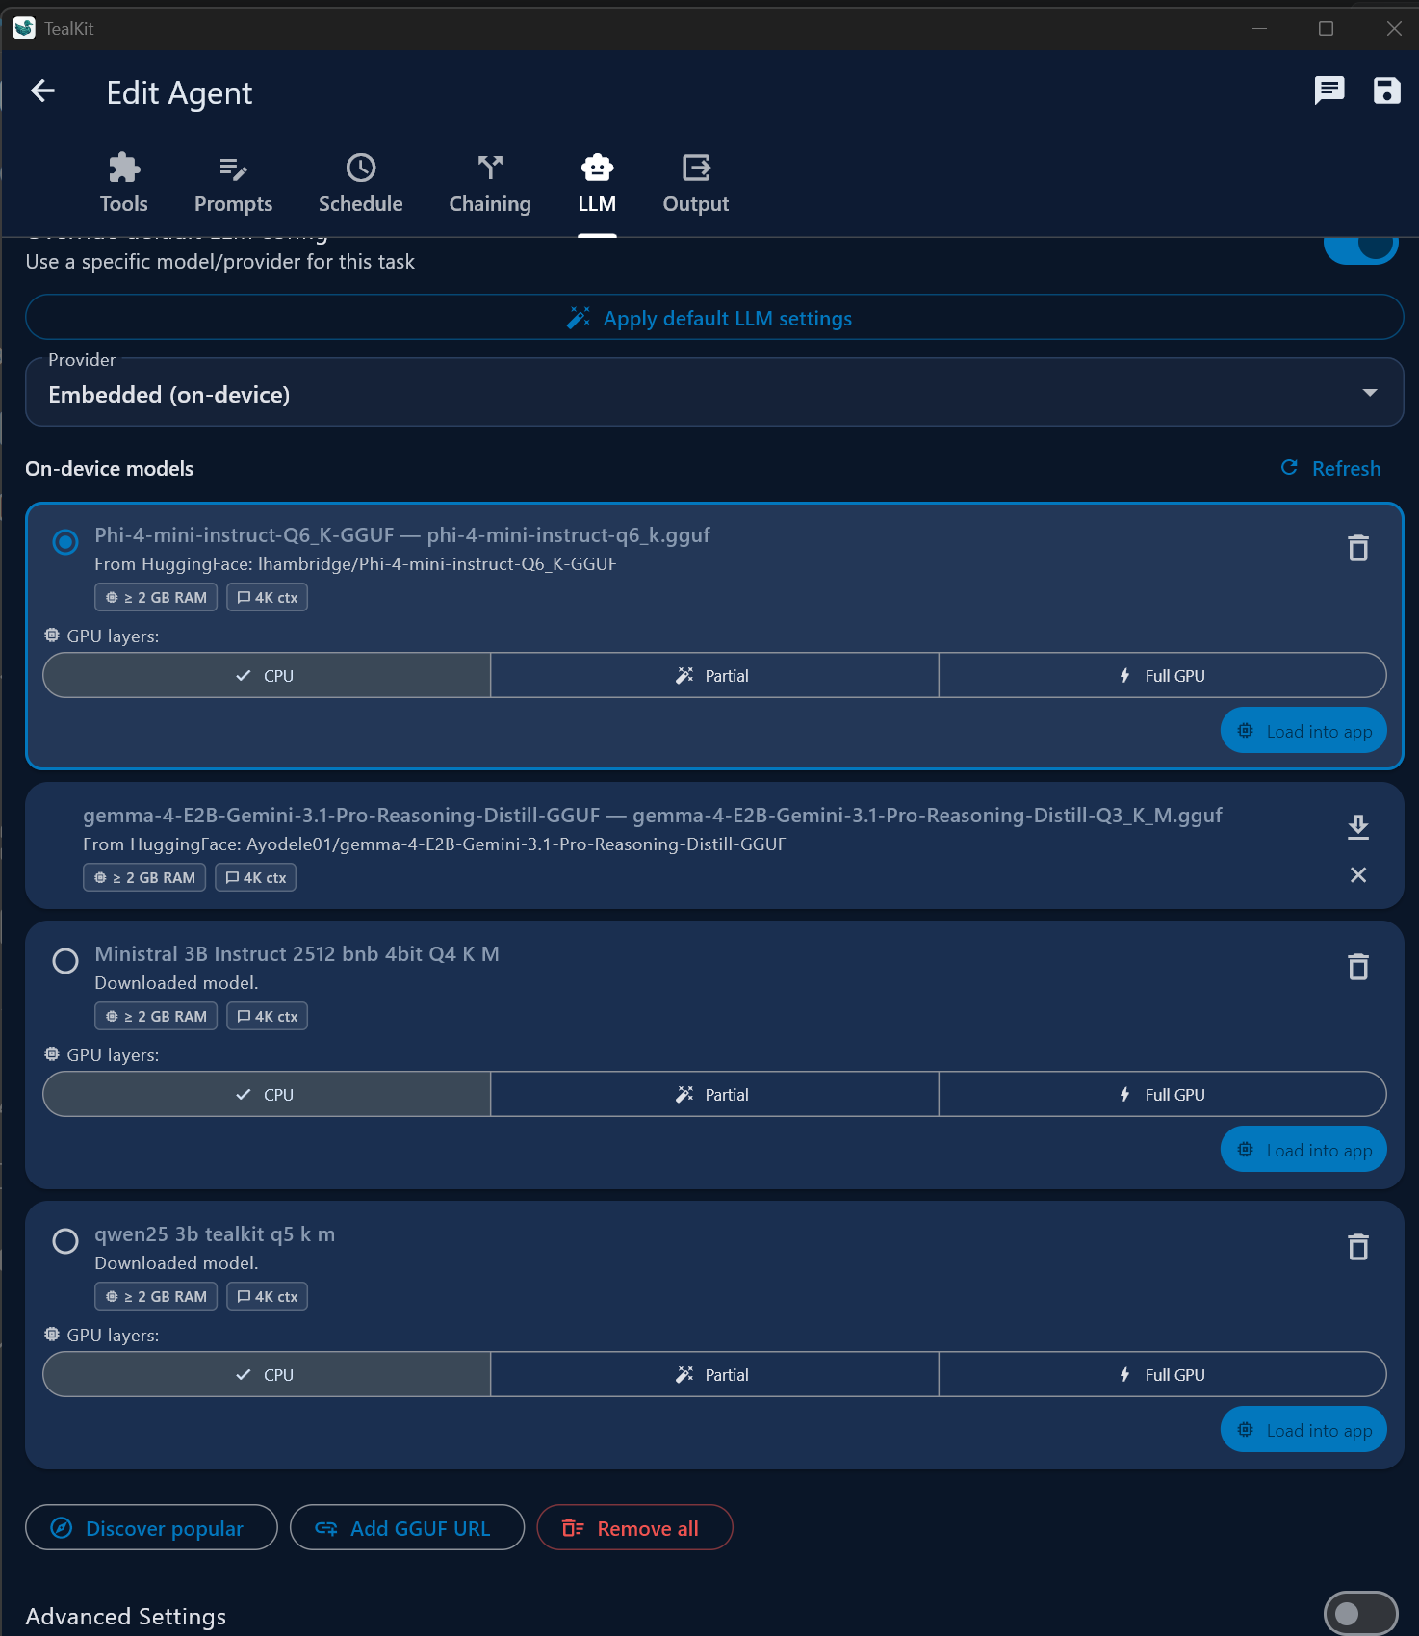Click Ministral 3B's 2 GB RAM chip
1419x1636 pixels.
pyautogui.click(x=156, y=1016)
